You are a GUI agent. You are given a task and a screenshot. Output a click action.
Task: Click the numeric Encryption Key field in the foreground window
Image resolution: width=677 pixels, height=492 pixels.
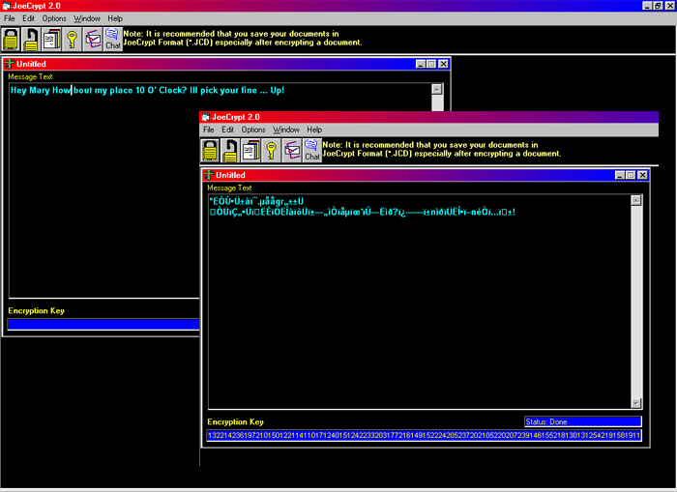(424, 436)
